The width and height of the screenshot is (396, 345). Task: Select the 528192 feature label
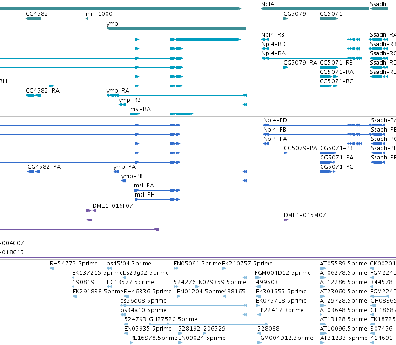pos(189,329)
